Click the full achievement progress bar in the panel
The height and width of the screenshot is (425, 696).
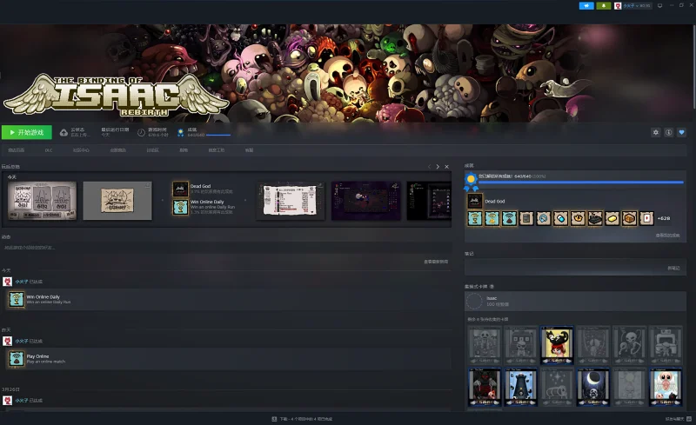[x=581, y=182]
